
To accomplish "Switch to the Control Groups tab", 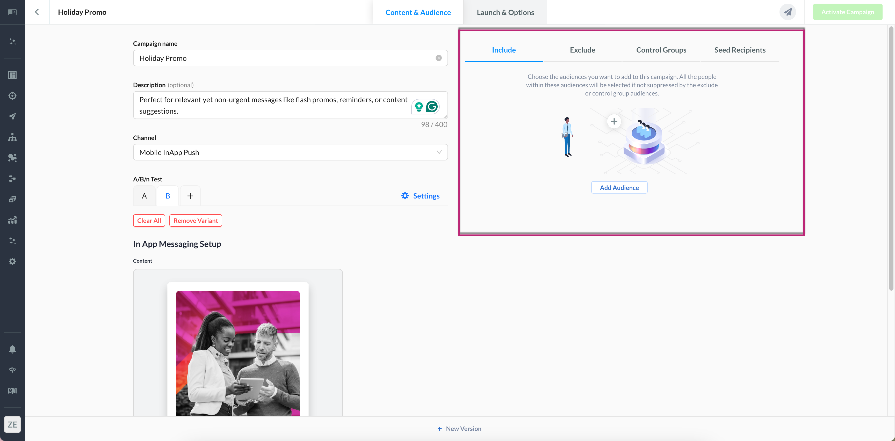I will click(x=661, y=50).
